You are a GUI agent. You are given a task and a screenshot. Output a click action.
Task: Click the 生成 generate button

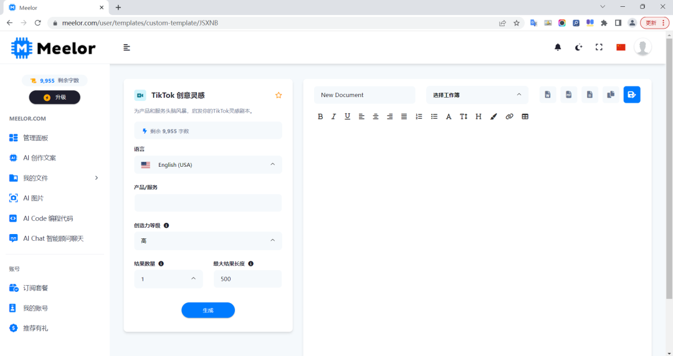click(208, 310)
